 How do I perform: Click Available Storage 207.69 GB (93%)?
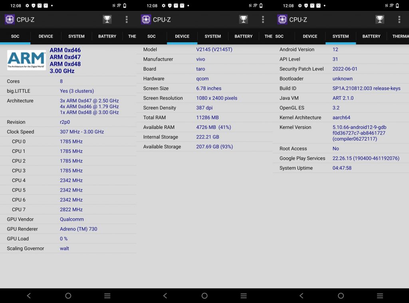pos(214,147)
